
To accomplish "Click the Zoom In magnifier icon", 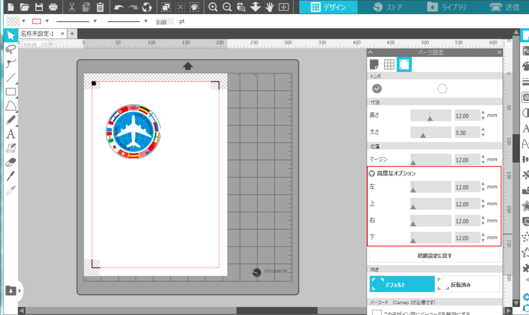I will coord(213,7).
